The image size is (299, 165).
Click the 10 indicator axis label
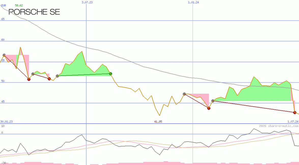pyautogui.click(x=3, y=126)
